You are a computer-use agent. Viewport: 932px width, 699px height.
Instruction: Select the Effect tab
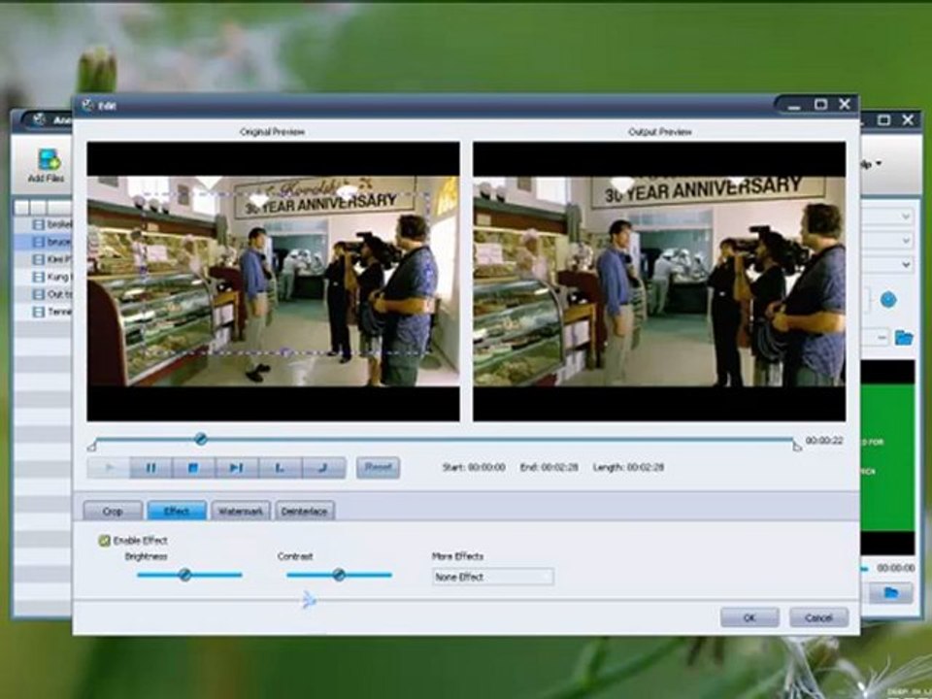click(x=177, y=512)
